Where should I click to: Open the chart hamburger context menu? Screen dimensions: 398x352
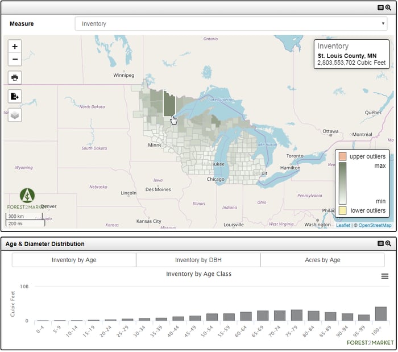click(385, 276)
